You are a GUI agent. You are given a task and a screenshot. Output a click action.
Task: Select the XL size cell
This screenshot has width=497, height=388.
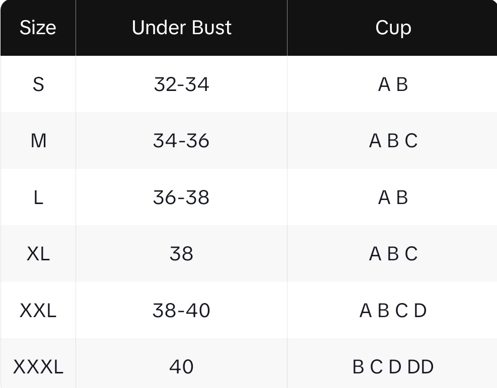pos(38,254)
